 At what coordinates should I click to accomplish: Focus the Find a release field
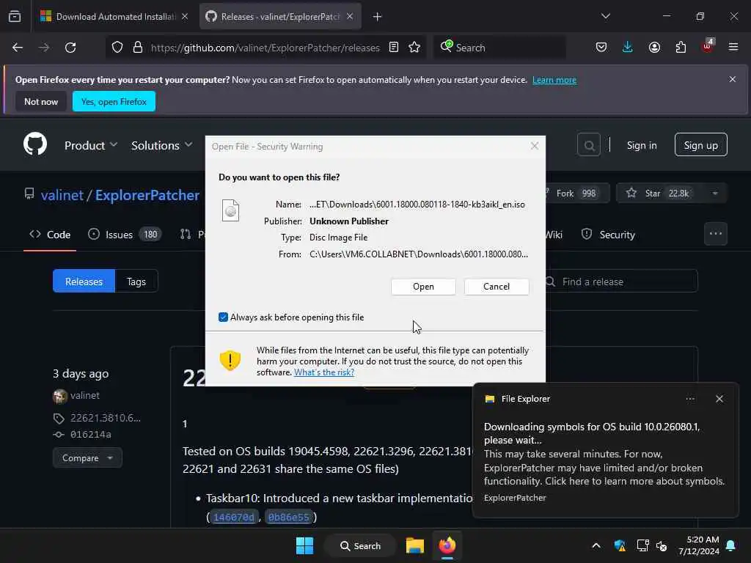[x=621, y=281]
